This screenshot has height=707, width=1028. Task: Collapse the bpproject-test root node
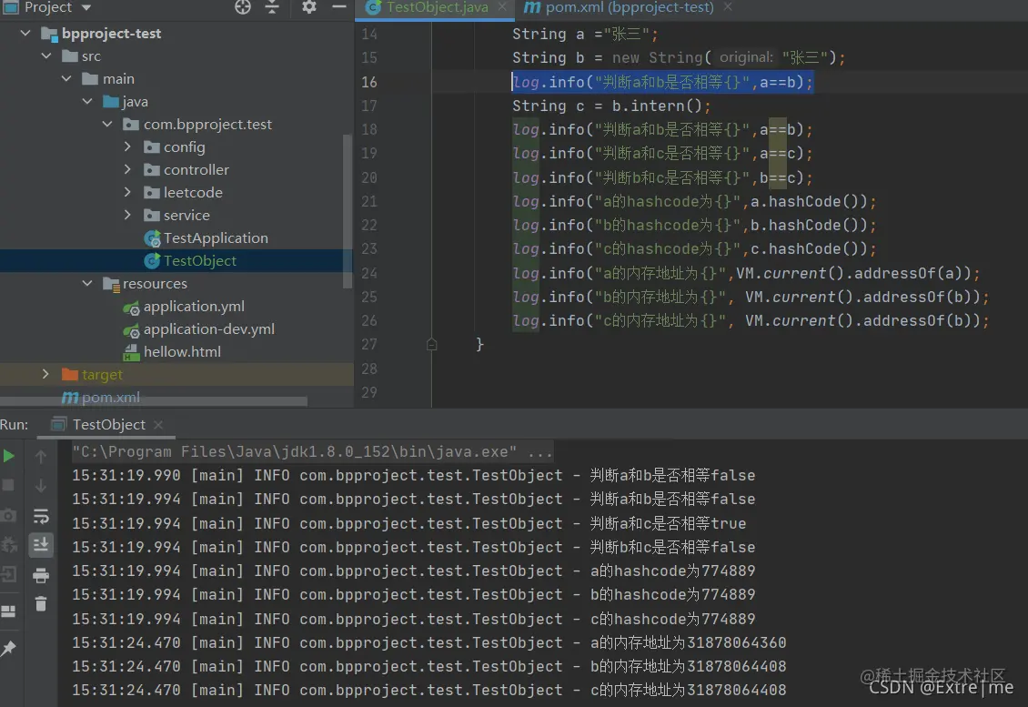[25, 33]
